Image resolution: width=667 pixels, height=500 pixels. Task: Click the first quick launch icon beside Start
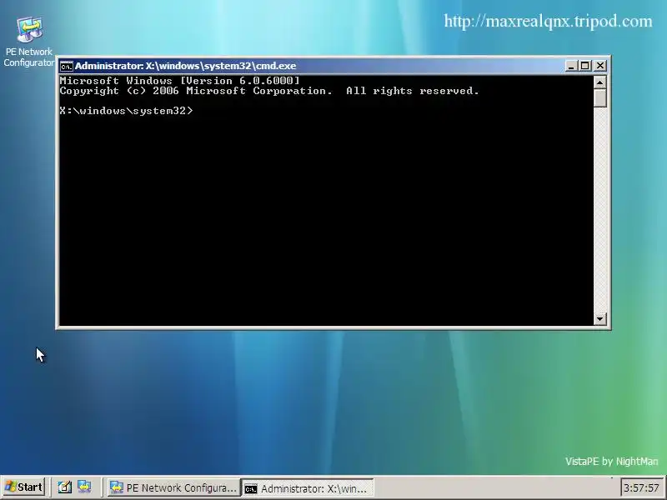coord(65,487)
